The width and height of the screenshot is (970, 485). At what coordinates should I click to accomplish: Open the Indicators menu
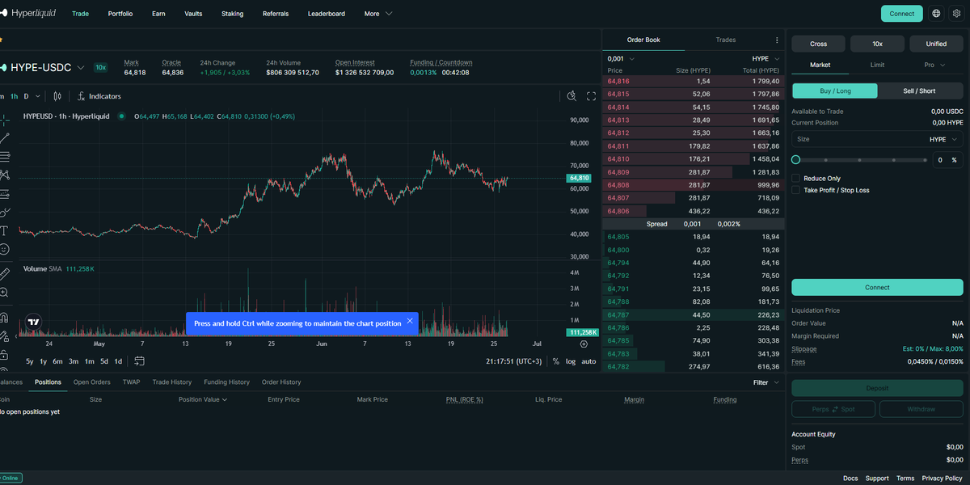point(99,96)
